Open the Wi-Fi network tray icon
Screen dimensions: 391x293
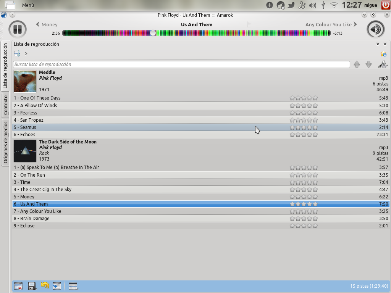click(334, 5)
